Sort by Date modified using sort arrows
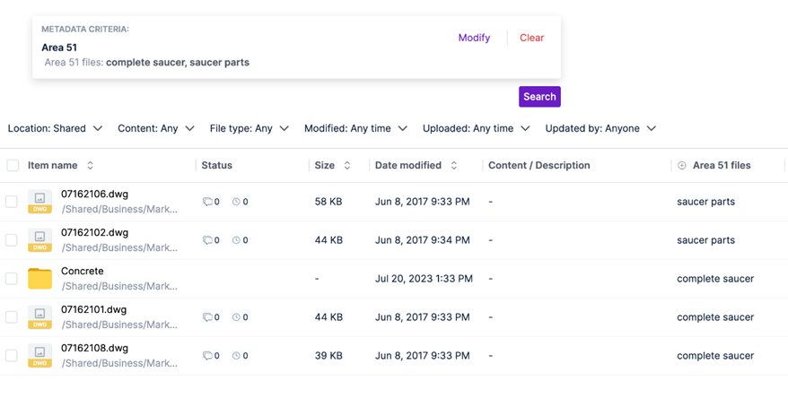This screenshot has width=788, height=407. point(454,166)
